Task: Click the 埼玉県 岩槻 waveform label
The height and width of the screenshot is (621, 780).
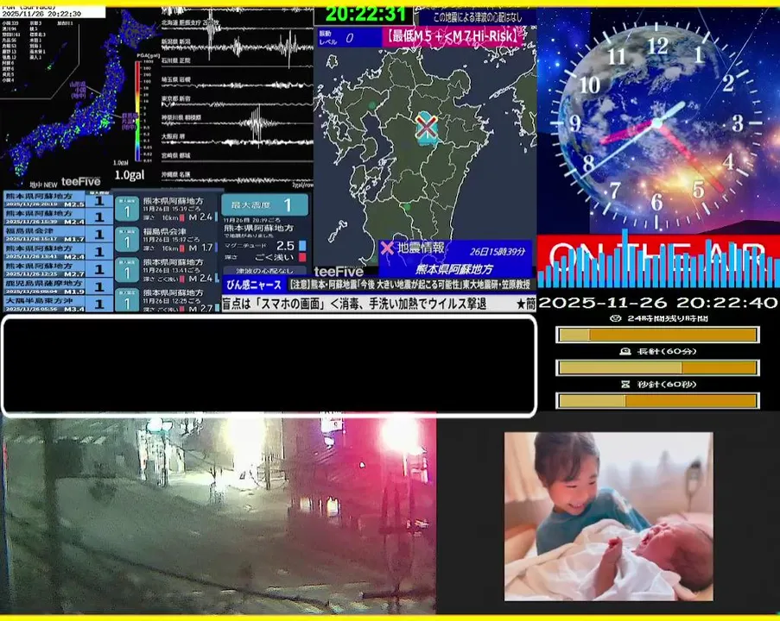Action: [x=175, y=79]
